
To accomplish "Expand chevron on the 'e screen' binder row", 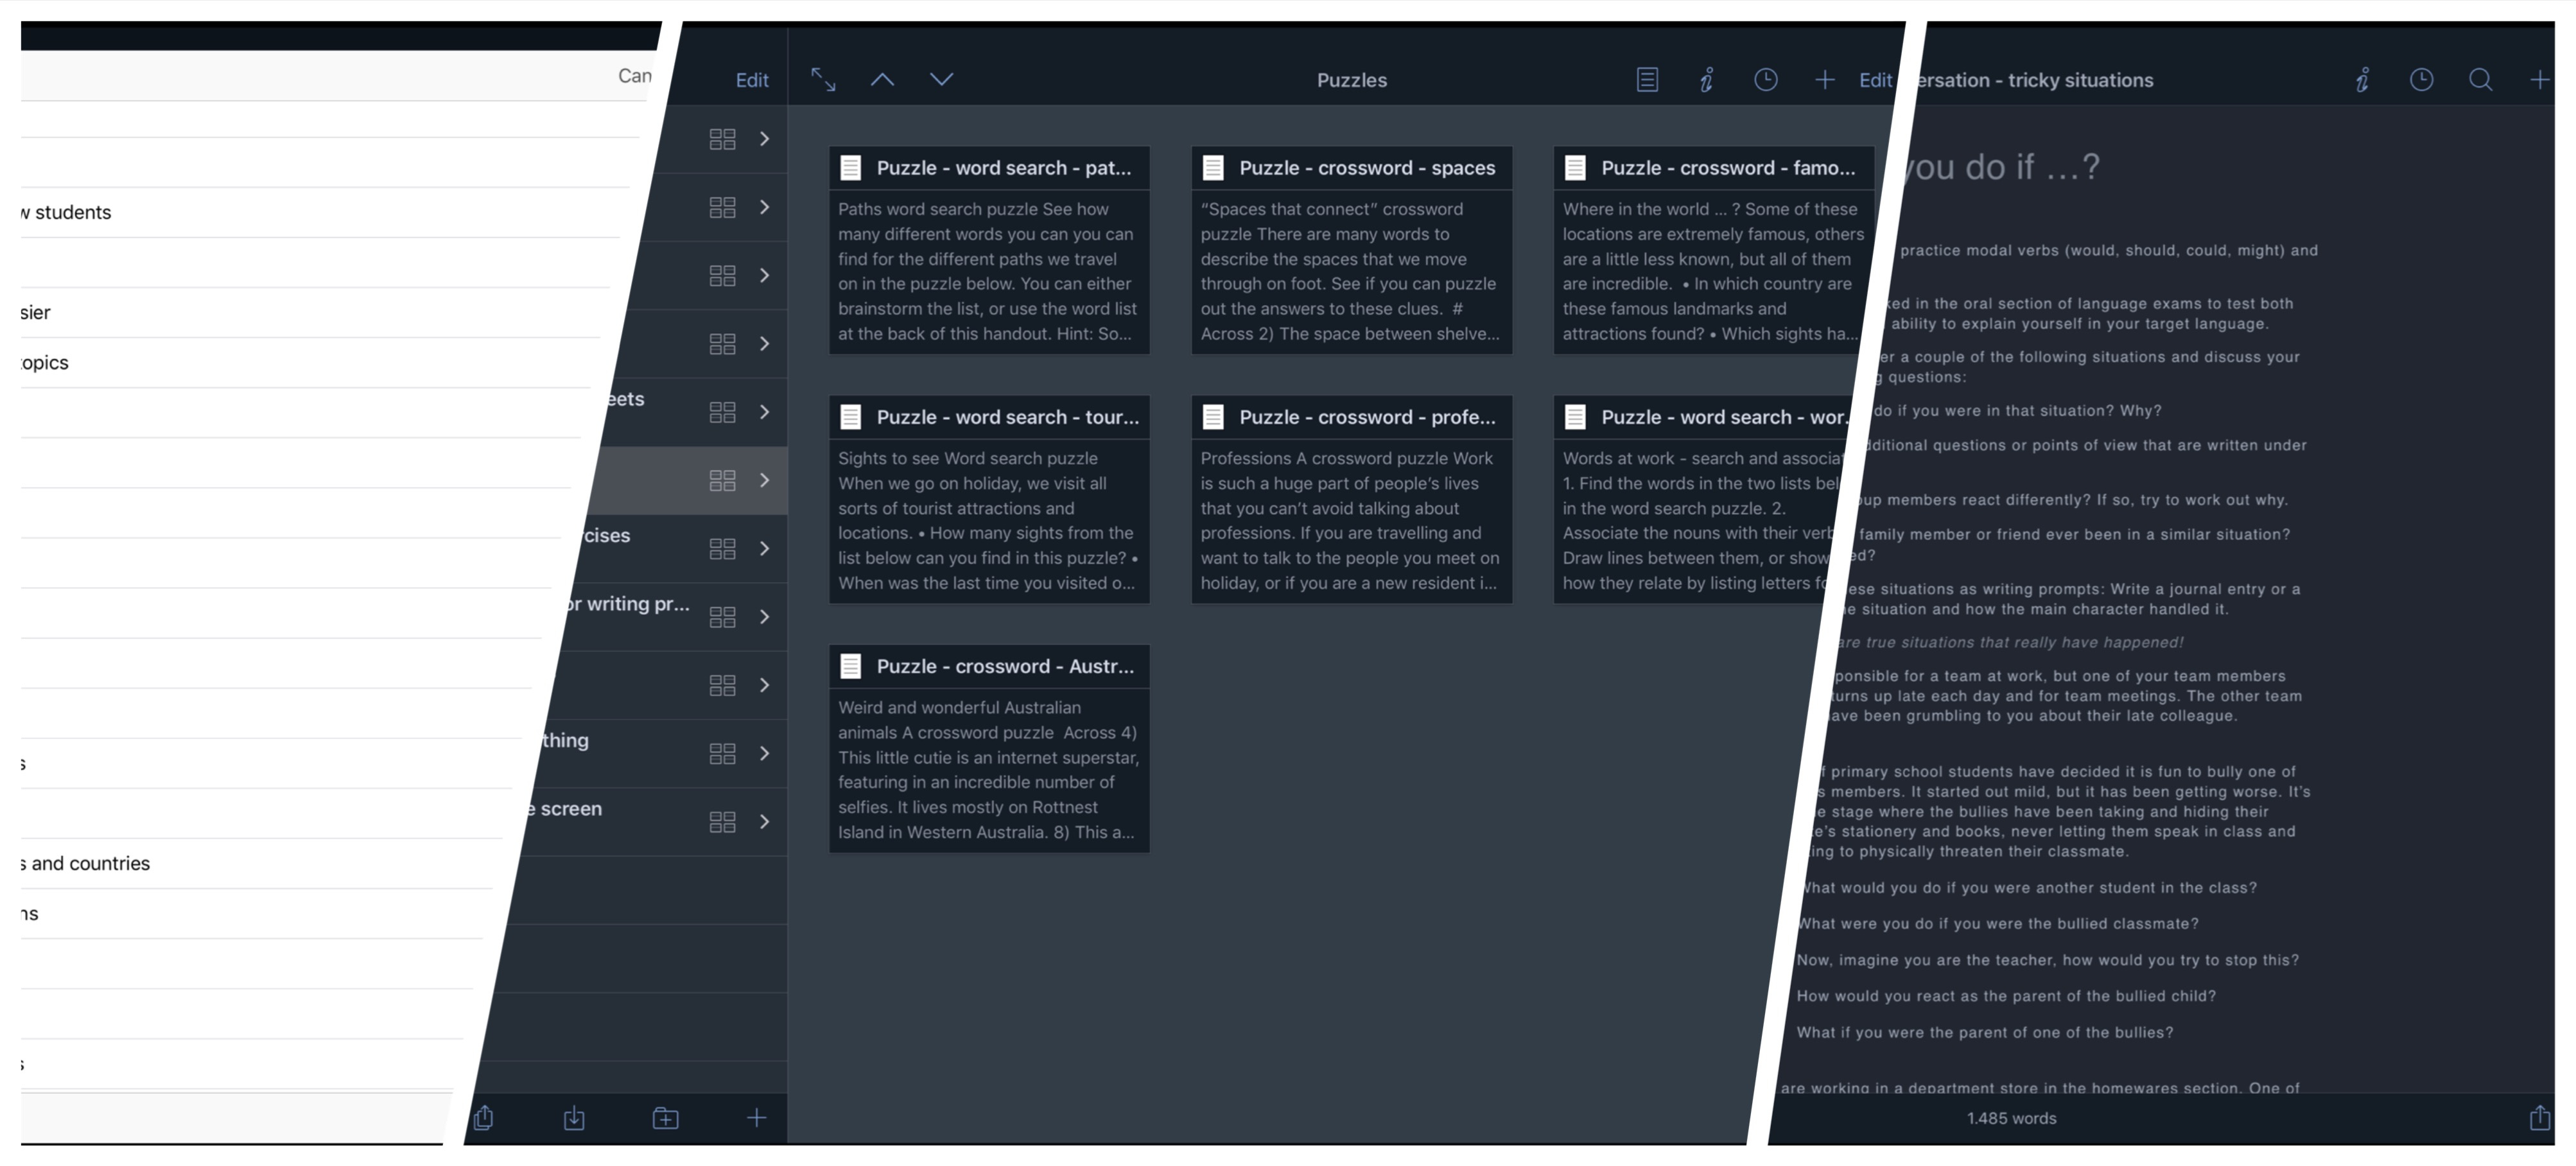I will [x=765, y=822].
